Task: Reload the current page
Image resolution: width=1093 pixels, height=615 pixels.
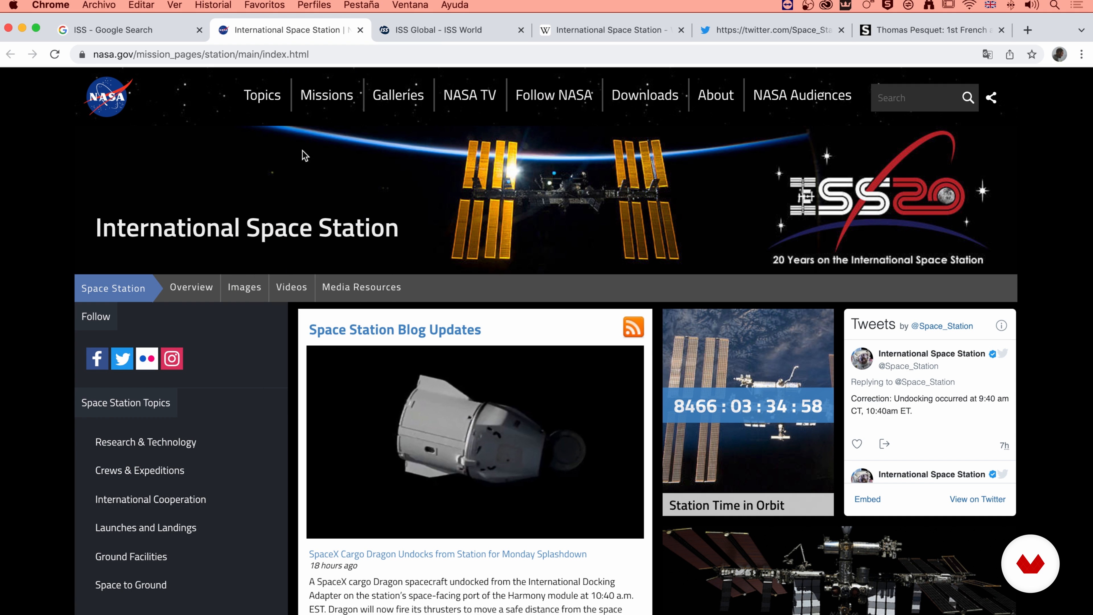Action: (x=55, y=54)
